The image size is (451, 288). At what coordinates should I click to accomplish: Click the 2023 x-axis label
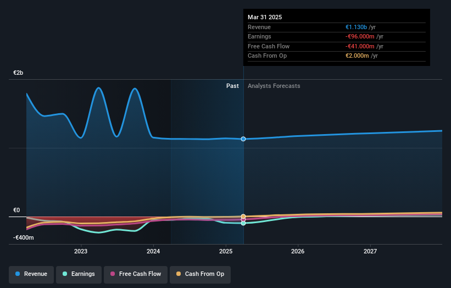click(81, 251)
